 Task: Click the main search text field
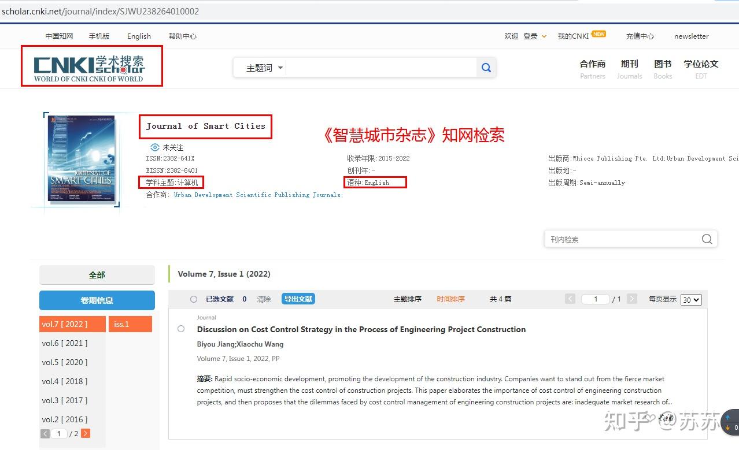pyautogui.click(x=382, y=68)
